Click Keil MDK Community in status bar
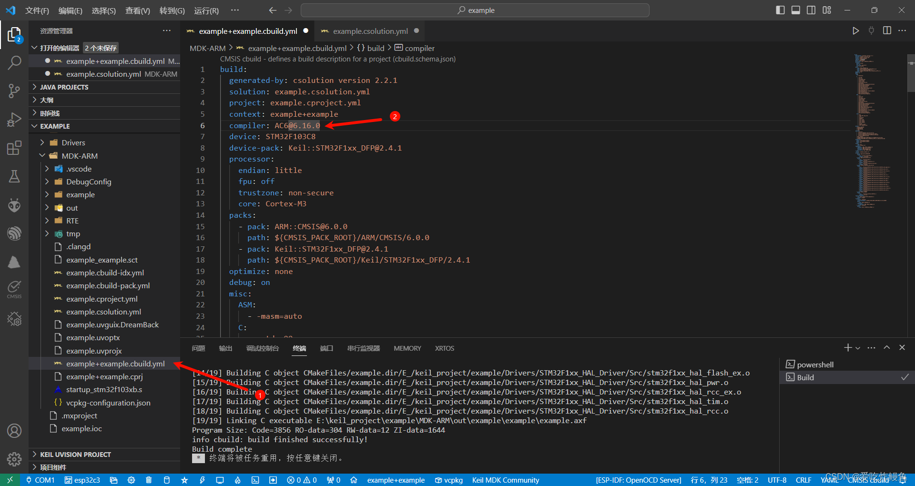915x486 pixels. [506, 480]
